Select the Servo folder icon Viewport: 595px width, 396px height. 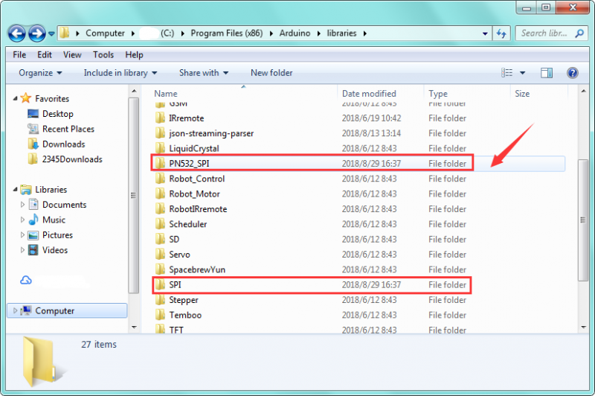[x=159, y=255]
